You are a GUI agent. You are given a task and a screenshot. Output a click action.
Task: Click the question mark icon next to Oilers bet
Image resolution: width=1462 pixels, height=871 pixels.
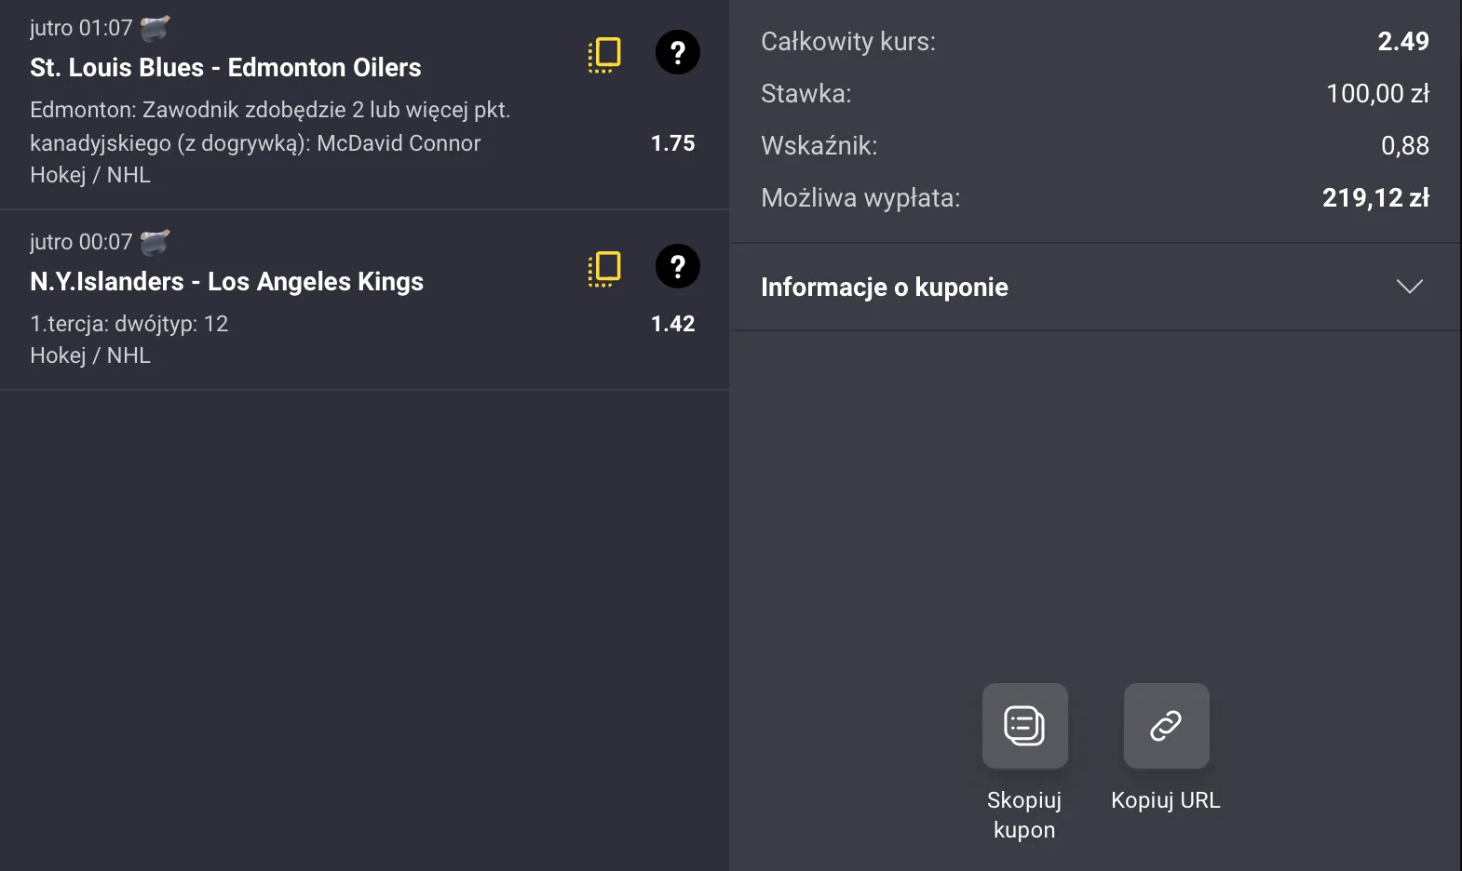click(678, 53)
